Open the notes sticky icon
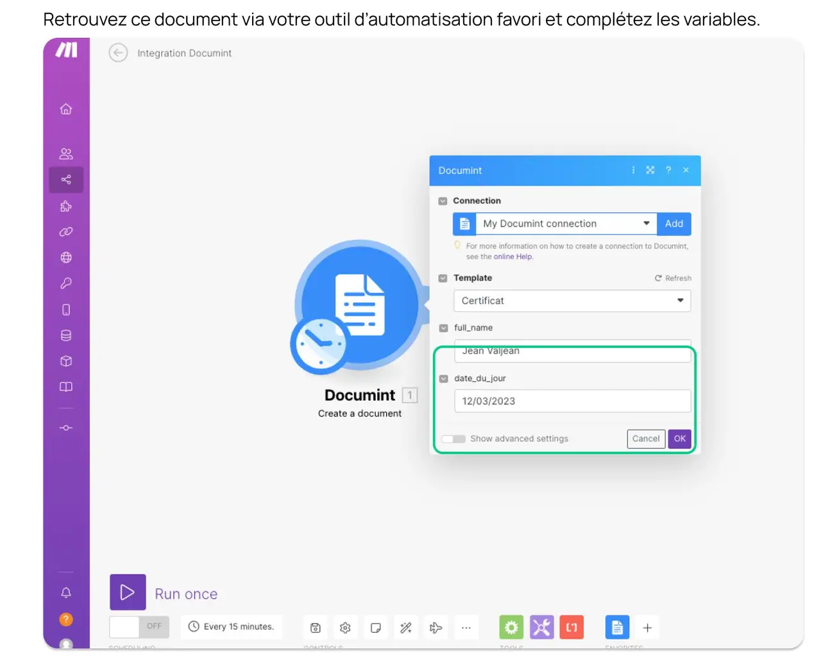The width and height of the screenshot is (821, 663). [376, 628]
